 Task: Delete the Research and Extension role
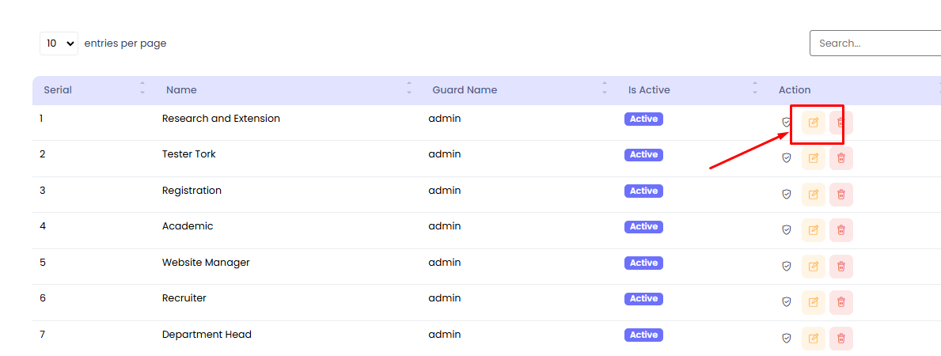tap(840, 123)
